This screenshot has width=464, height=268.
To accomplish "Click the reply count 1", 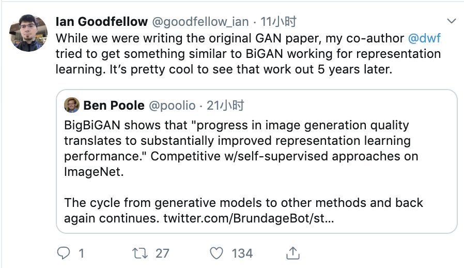I will [81, 253].
